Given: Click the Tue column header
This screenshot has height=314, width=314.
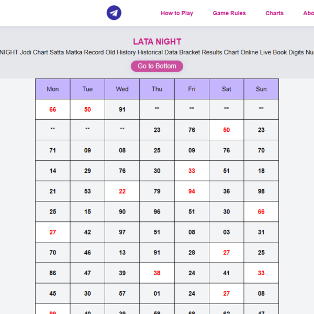Looking at the screenshot, I should (87, 89).
